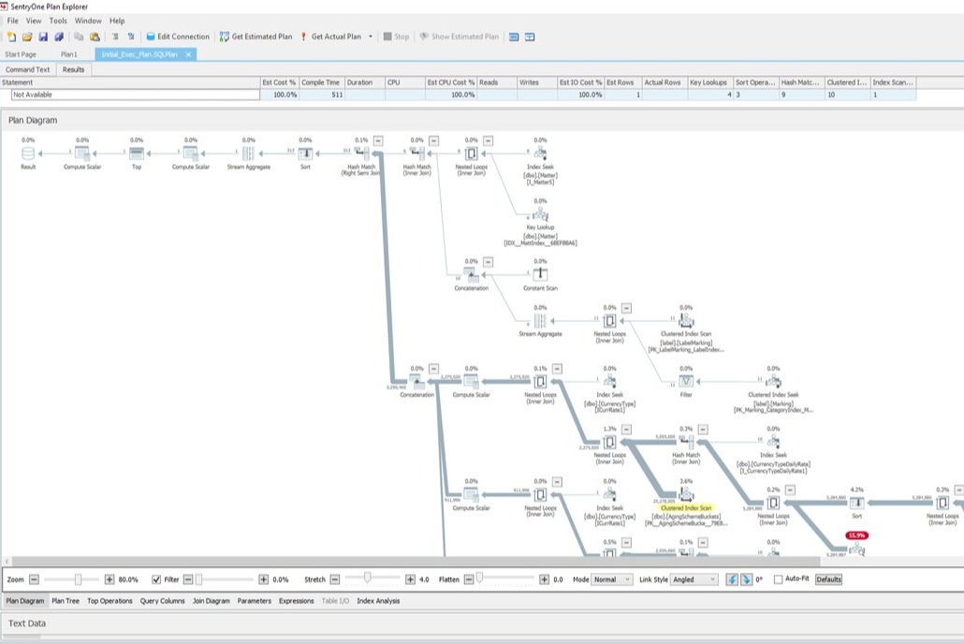Enable the Auto-Fit checkbox
The image size is (964, 643).
[778, 579]
